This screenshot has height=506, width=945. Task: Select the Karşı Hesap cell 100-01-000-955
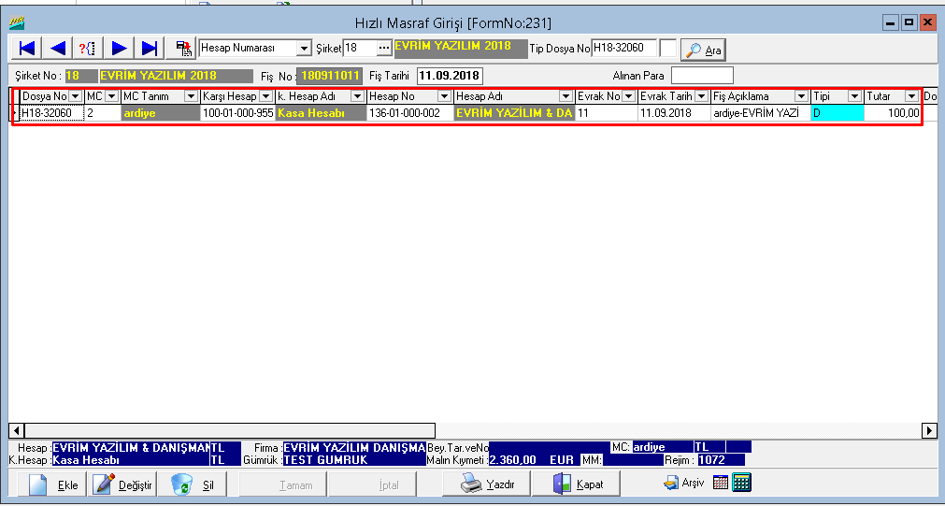[238, 113]
